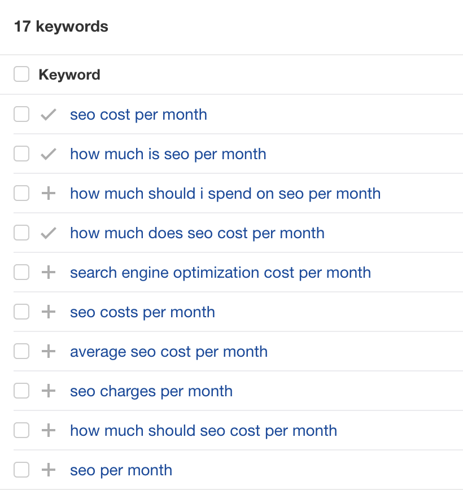The height and width of the screenshot is (490, 463).
Task: Click the "Keyword" column header
Action: point(69,74)
